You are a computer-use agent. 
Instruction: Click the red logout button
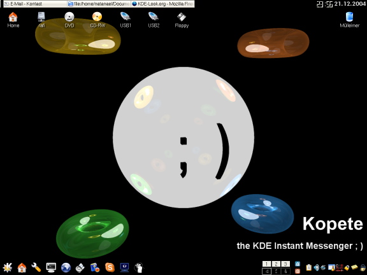298,271
